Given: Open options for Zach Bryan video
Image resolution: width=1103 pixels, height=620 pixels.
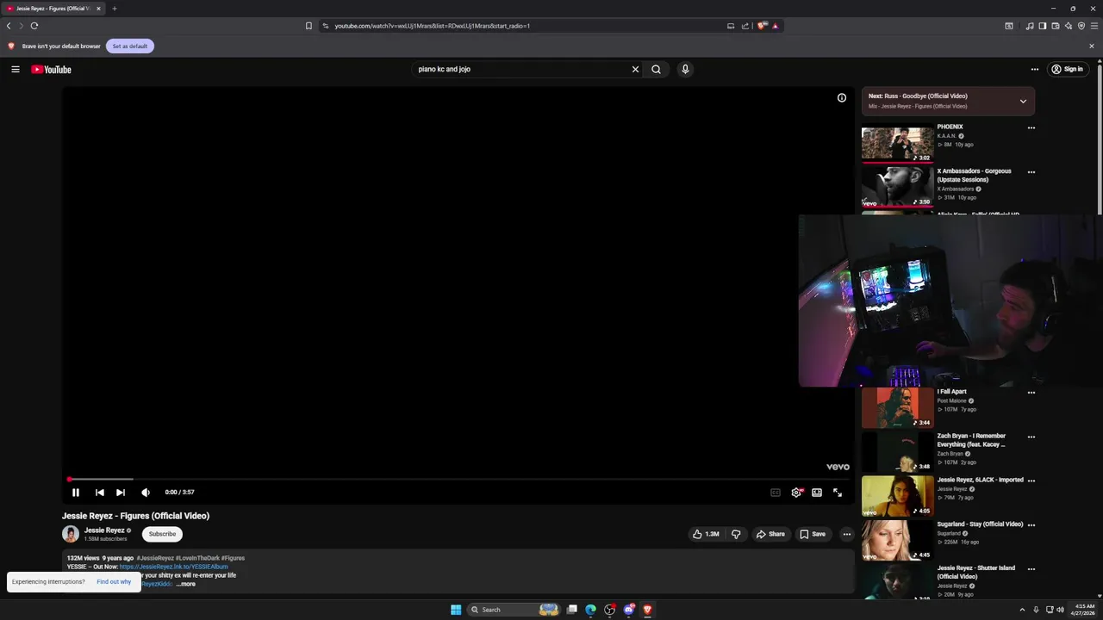Looking at the screenshot, I should [1031, 437].
